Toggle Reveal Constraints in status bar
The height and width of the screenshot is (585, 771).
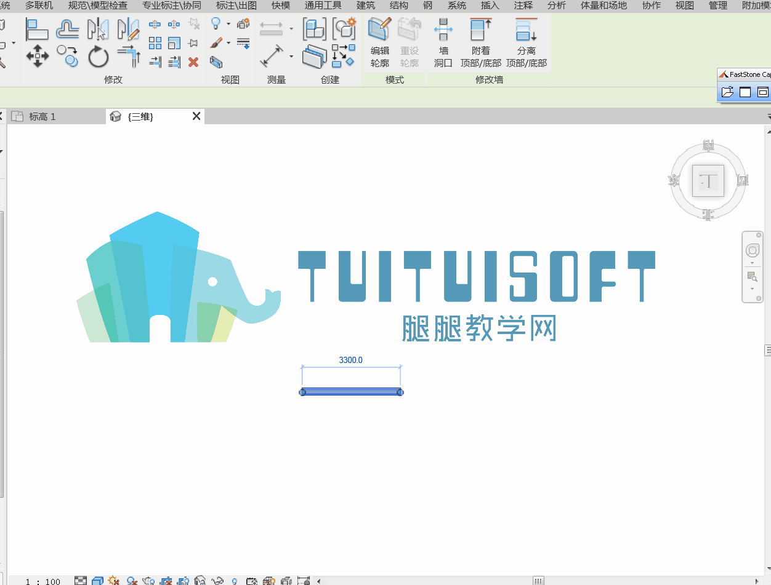(x=303, y=580)
